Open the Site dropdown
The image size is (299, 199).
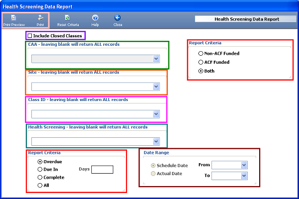coord(156,87)
